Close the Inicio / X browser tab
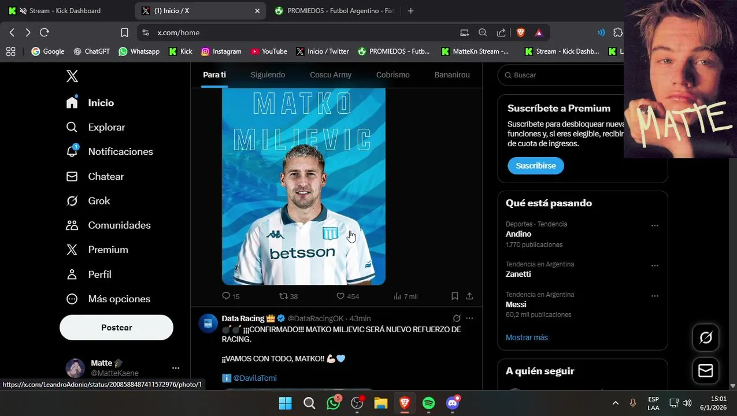Viewport: 737px width, 416px height. tap(257, 10)
